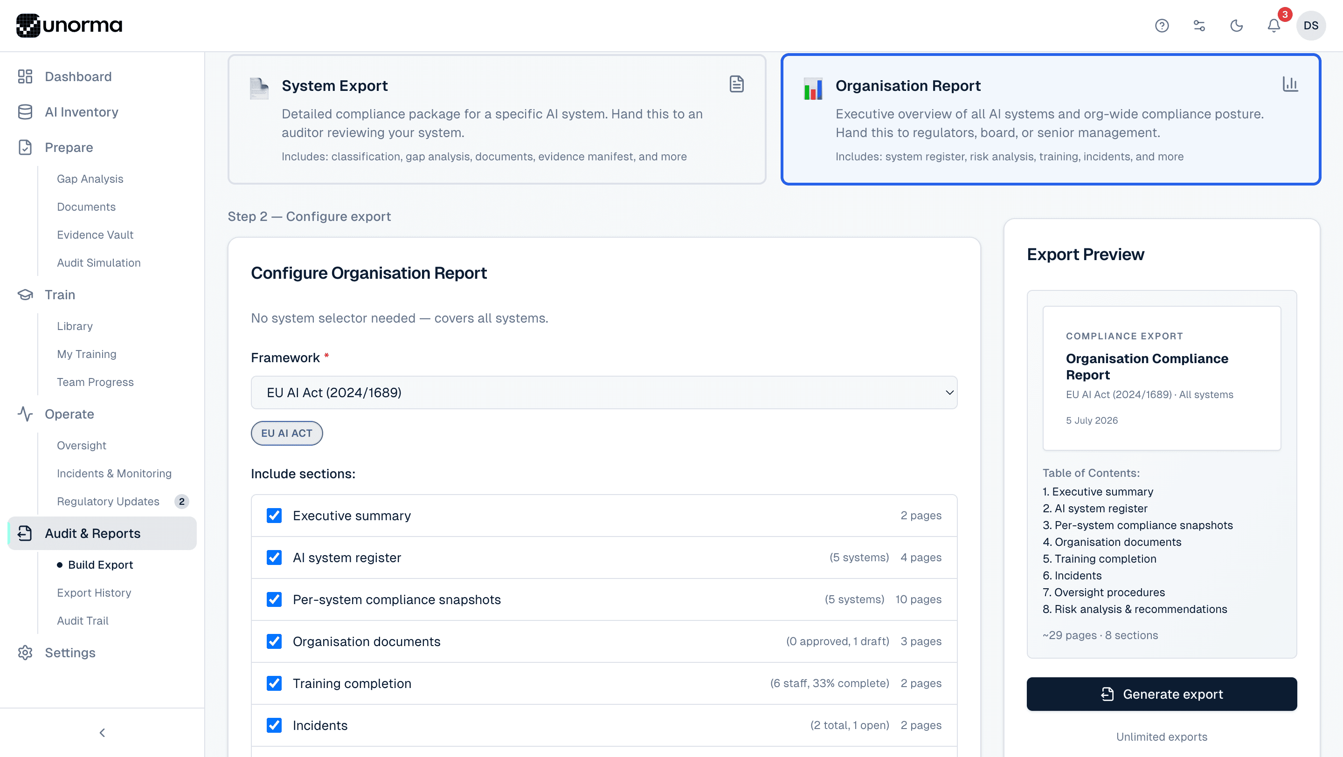1343x757 pixels.
Task: Open Regulatory Updates
Action: pos(108,501)
